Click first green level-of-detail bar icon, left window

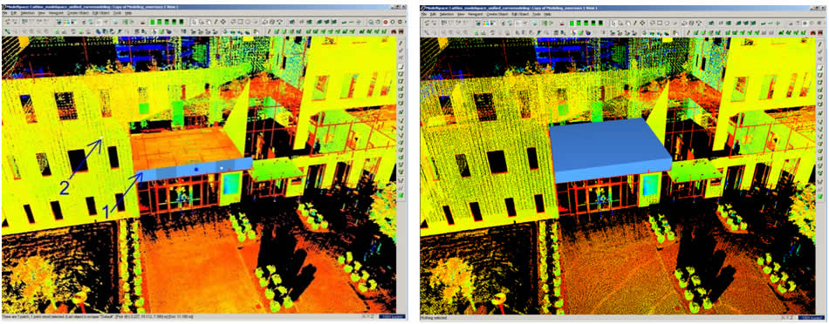(152, 22)
